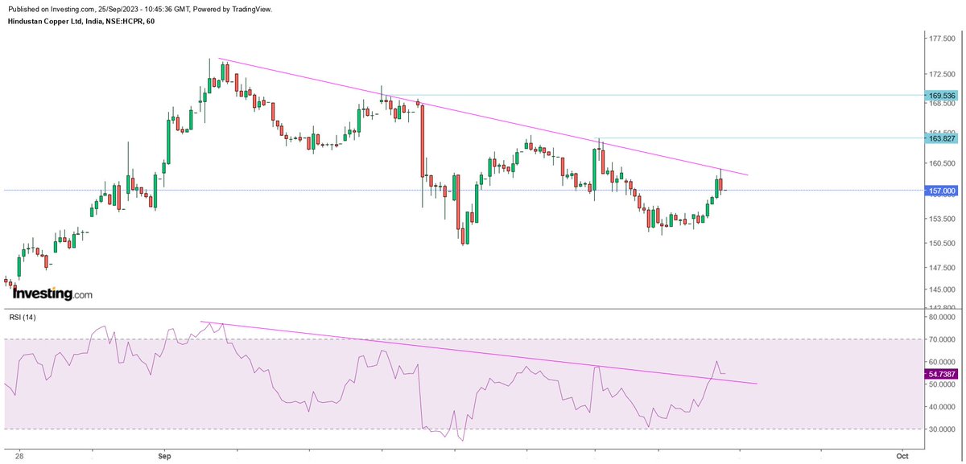
Task: Click the 169.536 price level tag
Action: (x=941, y=94)
